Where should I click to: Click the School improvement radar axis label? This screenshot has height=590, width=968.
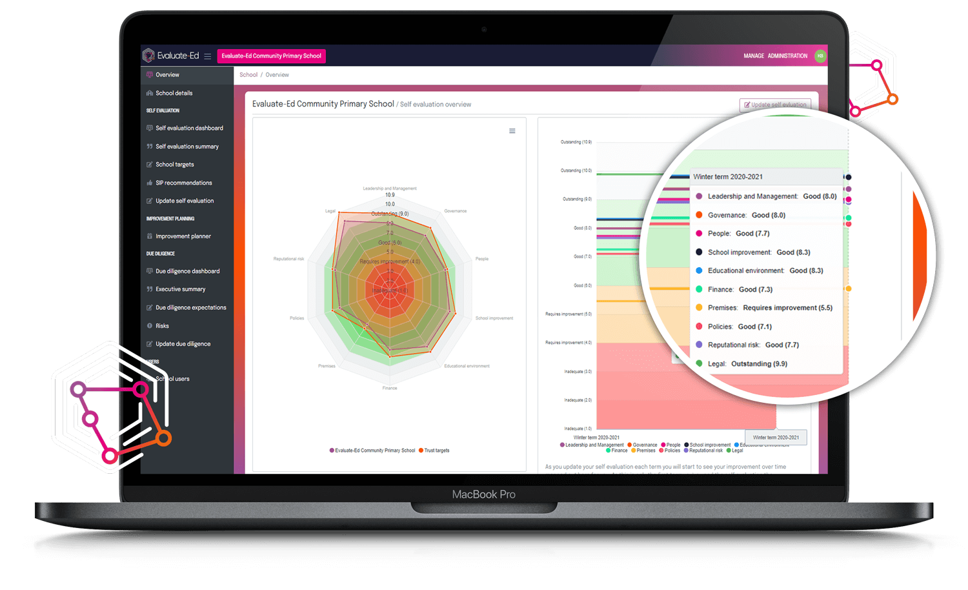[x=494, y=318]
